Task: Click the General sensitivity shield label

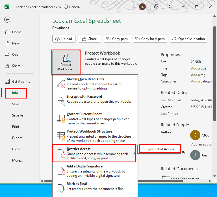Action: click(72, 7)
